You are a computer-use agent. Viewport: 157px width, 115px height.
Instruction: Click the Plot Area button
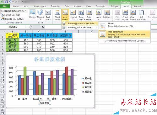point(117,15)
